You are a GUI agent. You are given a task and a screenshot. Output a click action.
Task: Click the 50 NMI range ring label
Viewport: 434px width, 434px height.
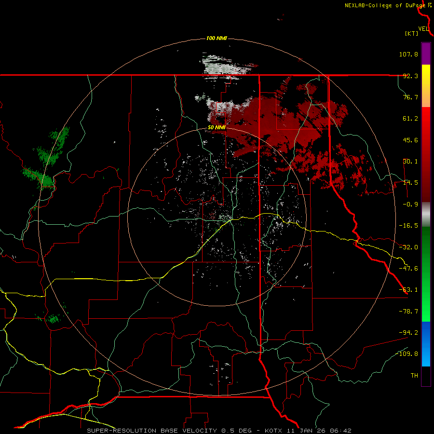pyautogui.click(x=217, y=128)
